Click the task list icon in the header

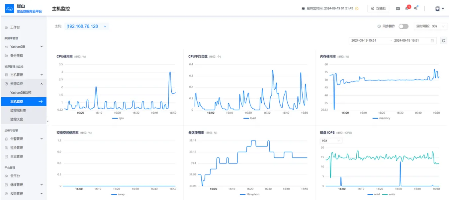tap(398, 9)
